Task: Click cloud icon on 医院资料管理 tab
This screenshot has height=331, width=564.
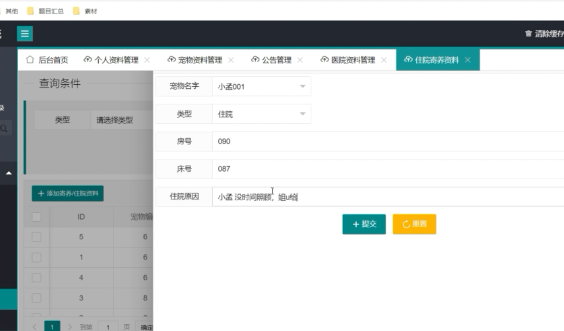Action: coord(324,60)
